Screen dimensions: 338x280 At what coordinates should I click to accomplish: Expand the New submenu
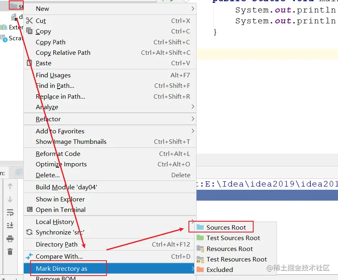(110, 8)
